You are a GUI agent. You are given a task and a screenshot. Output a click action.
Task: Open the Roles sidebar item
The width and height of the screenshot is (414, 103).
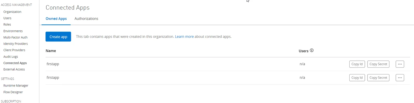7,24
